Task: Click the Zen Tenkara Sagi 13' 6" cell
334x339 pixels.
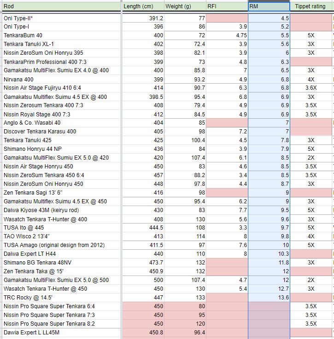Action: [x=61, y=193]
